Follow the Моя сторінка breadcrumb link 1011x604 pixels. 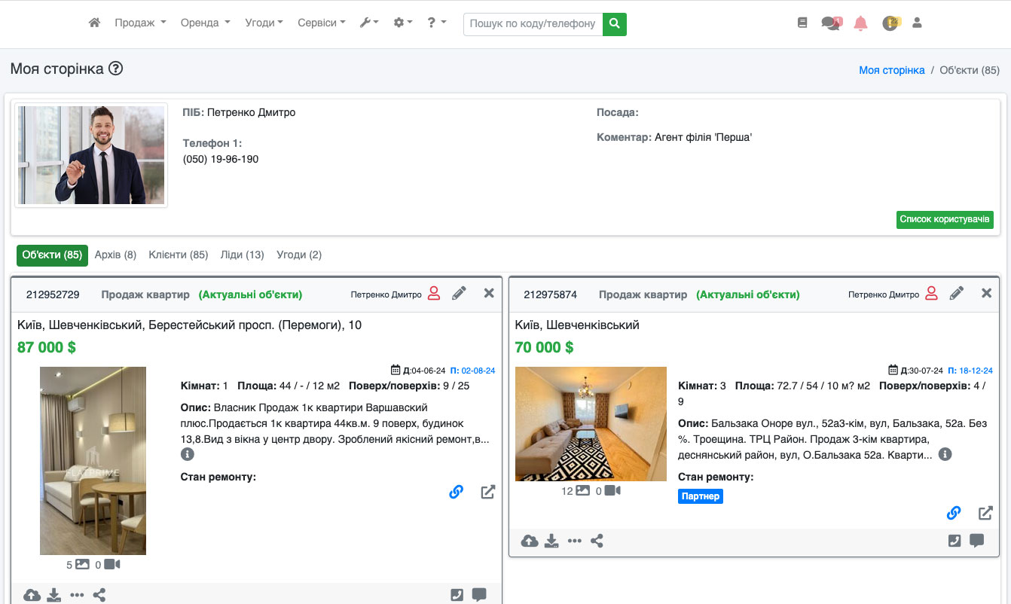click(891, 70)
